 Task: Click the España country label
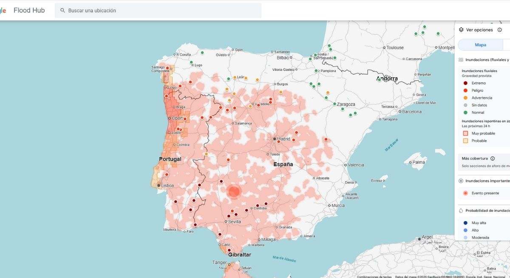pos(283,164)
